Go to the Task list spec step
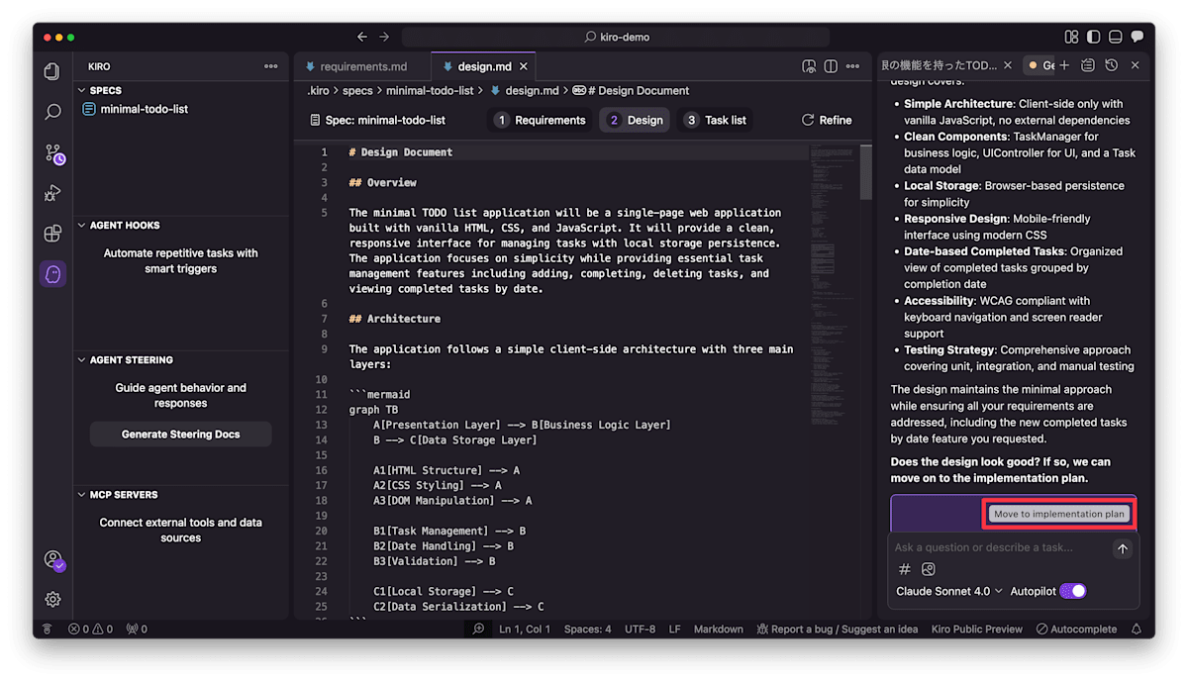 (715, 120)
